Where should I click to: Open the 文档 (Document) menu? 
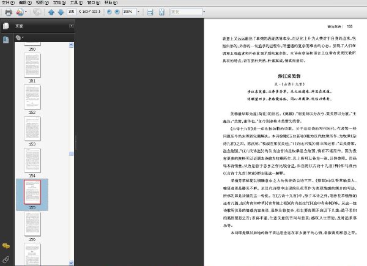tap(59, 2)
